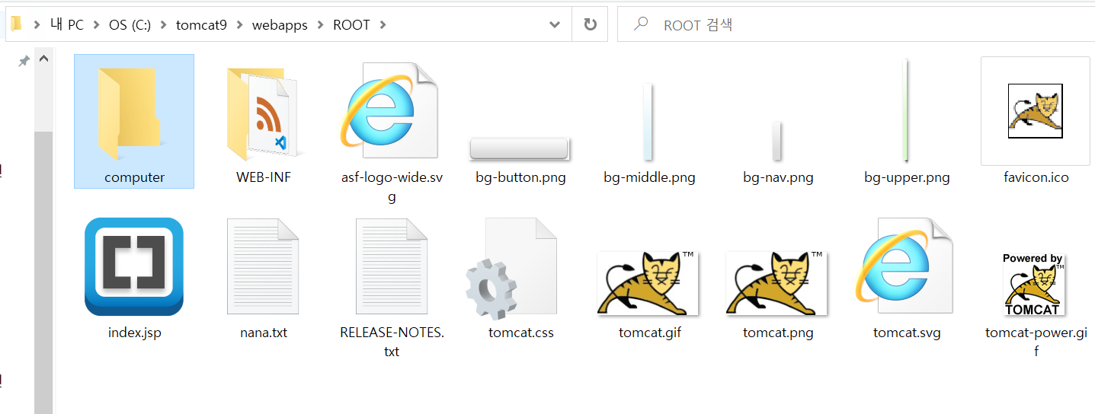The height and width of the screenshot is (414, 1095).
Task: Click the WEB-INF name label
Action: 264,177
